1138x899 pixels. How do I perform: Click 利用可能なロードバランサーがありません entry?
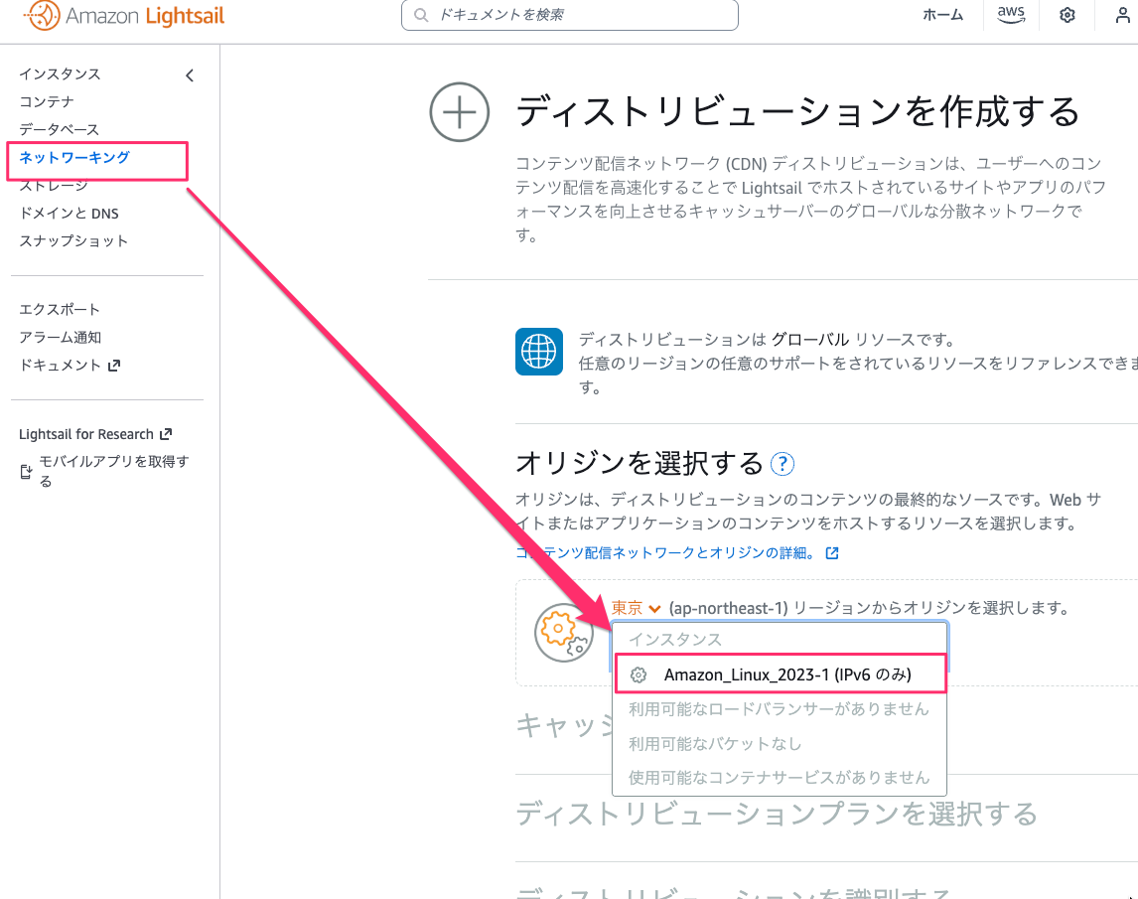[x=779, y=708]
